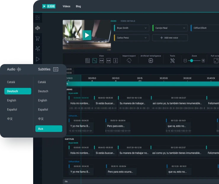Play the laptop video thumbnail

pos(87,35)
